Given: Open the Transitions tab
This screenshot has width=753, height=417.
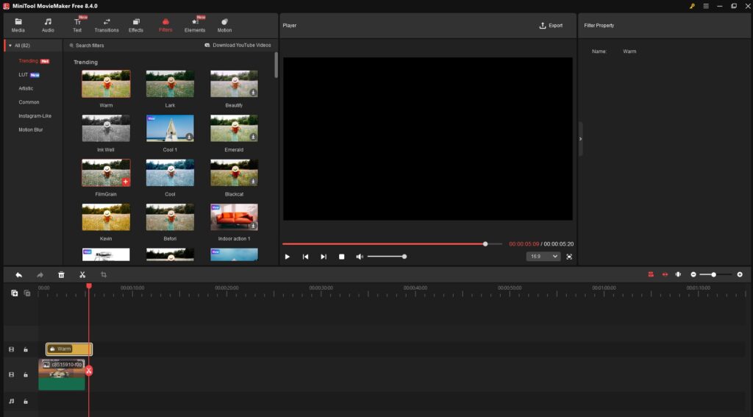Looking at the screenshot, I should (x=107, y=26).
